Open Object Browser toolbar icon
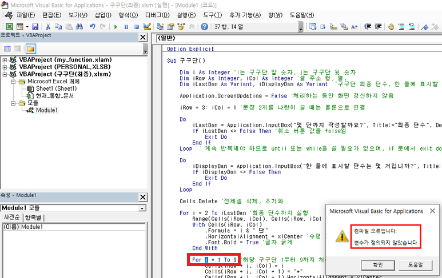Viewport: 442px width, 278px height. (181, 27)
